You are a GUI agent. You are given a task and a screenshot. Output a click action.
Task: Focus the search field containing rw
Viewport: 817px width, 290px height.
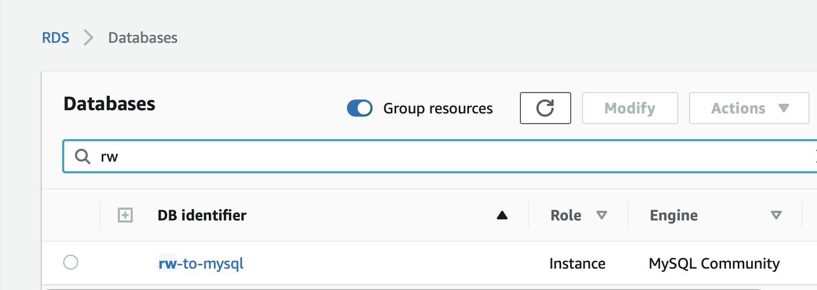click(440, 157)
